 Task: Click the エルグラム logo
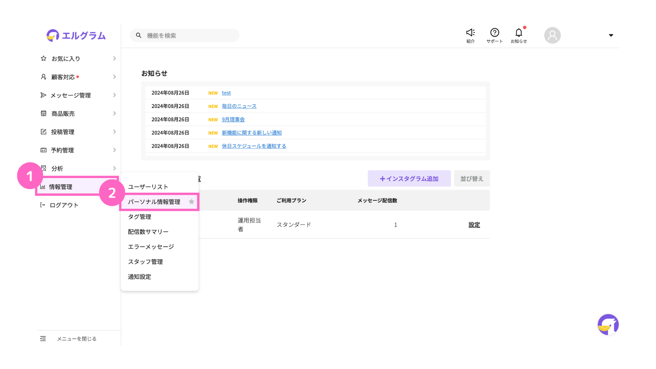click(76, 36)
